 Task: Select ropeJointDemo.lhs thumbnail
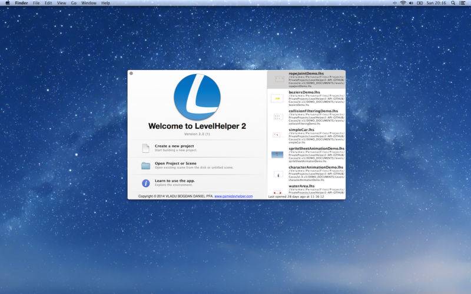279,79
